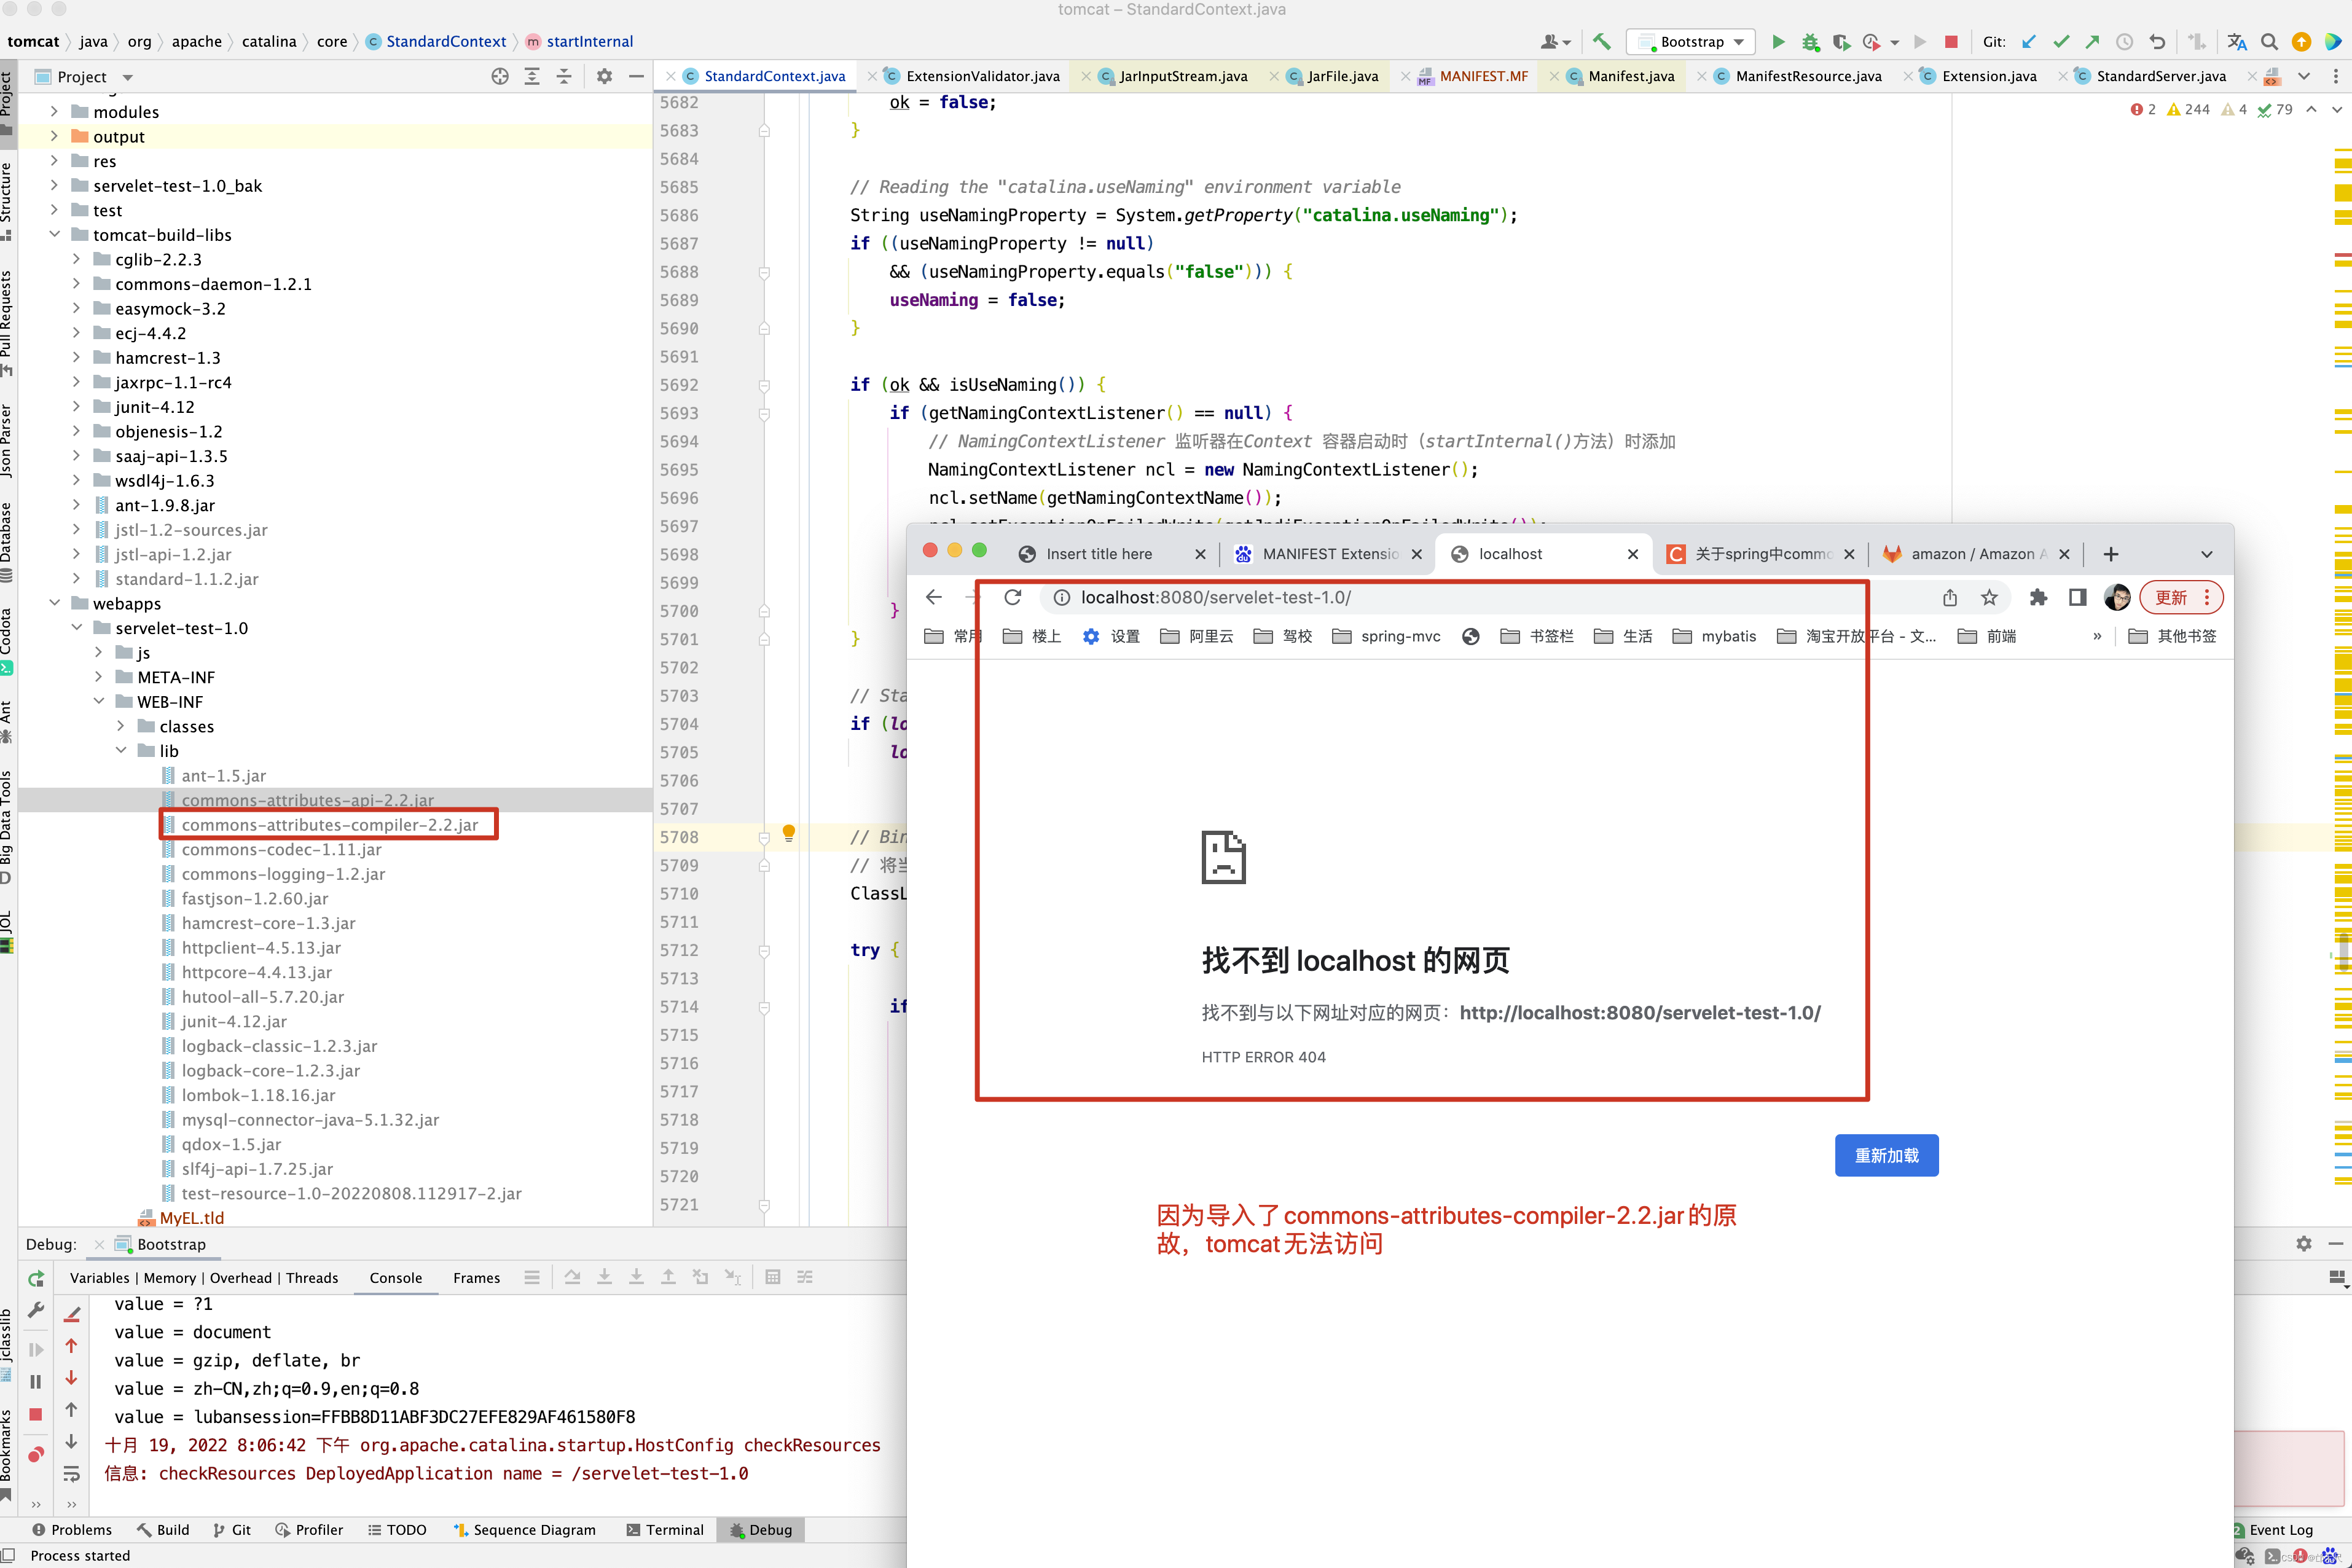Click Project panel settings gear icon

click(604, 76)
